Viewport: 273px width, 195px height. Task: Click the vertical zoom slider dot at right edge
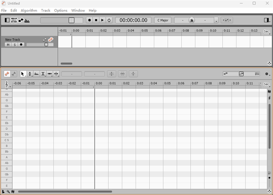(x=269, y=178)
